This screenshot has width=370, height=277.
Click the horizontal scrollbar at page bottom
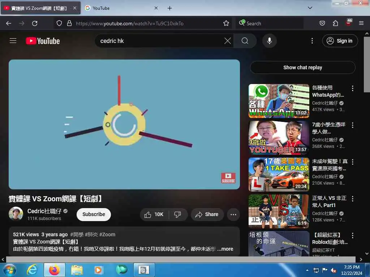pyautogui.click(x=181, y=259)
